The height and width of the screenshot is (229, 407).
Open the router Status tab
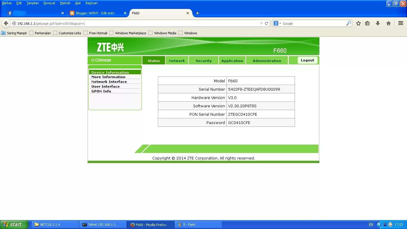coord(154,61)
